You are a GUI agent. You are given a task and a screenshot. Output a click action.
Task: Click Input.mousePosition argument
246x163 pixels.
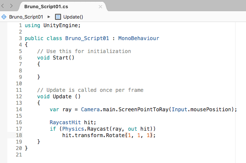click(x=201, y=110)
